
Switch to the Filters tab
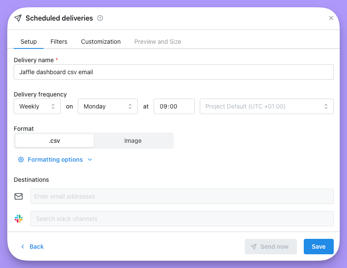click(59, 42)
